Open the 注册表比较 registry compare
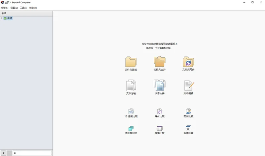The width and height of the screenshot is (265, 156). (131, 130)
